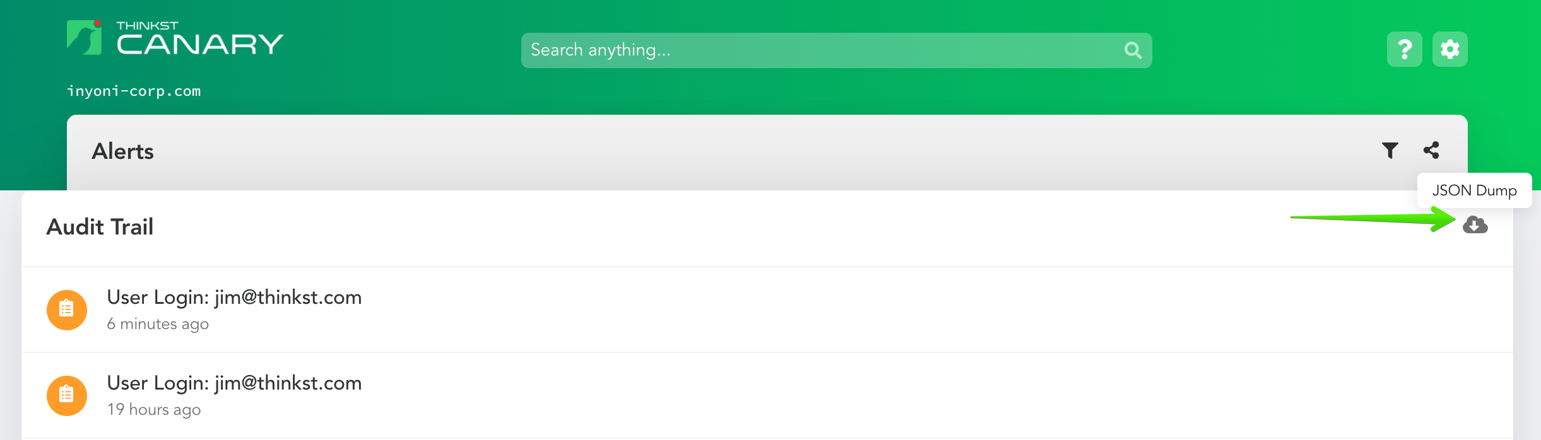Open settings via the gear icon
Screen dimensions: 1541x440
point(1449,49)
